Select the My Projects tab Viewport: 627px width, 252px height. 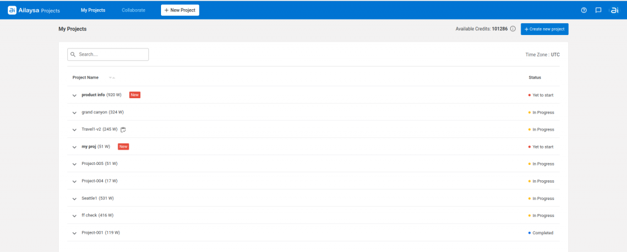coord(93,10)
